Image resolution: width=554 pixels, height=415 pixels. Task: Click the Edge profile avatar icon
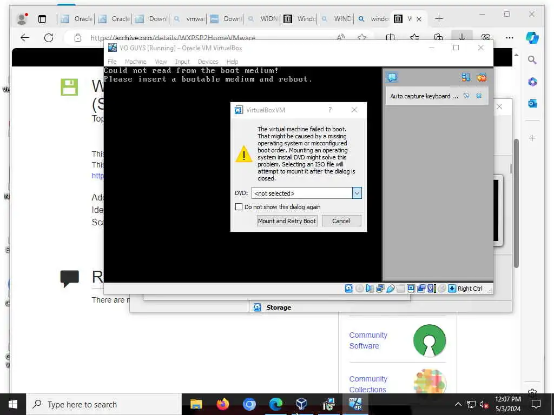coord(22,19)
